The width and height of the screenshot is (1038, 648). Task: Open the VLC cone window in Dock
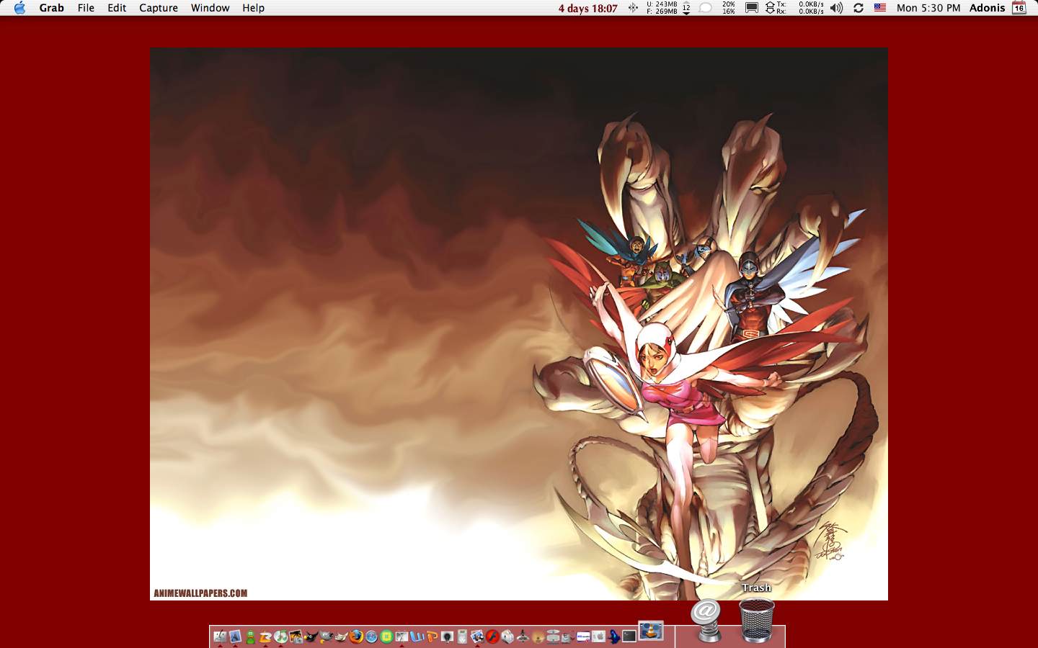pyautogui.click(x=651, y=631)
